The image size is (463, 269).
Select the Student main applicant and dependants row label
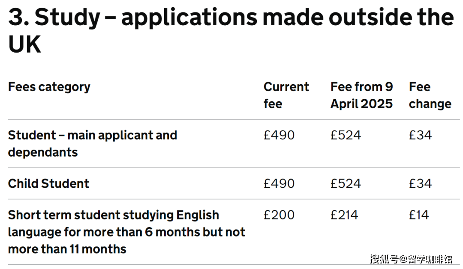93,144
